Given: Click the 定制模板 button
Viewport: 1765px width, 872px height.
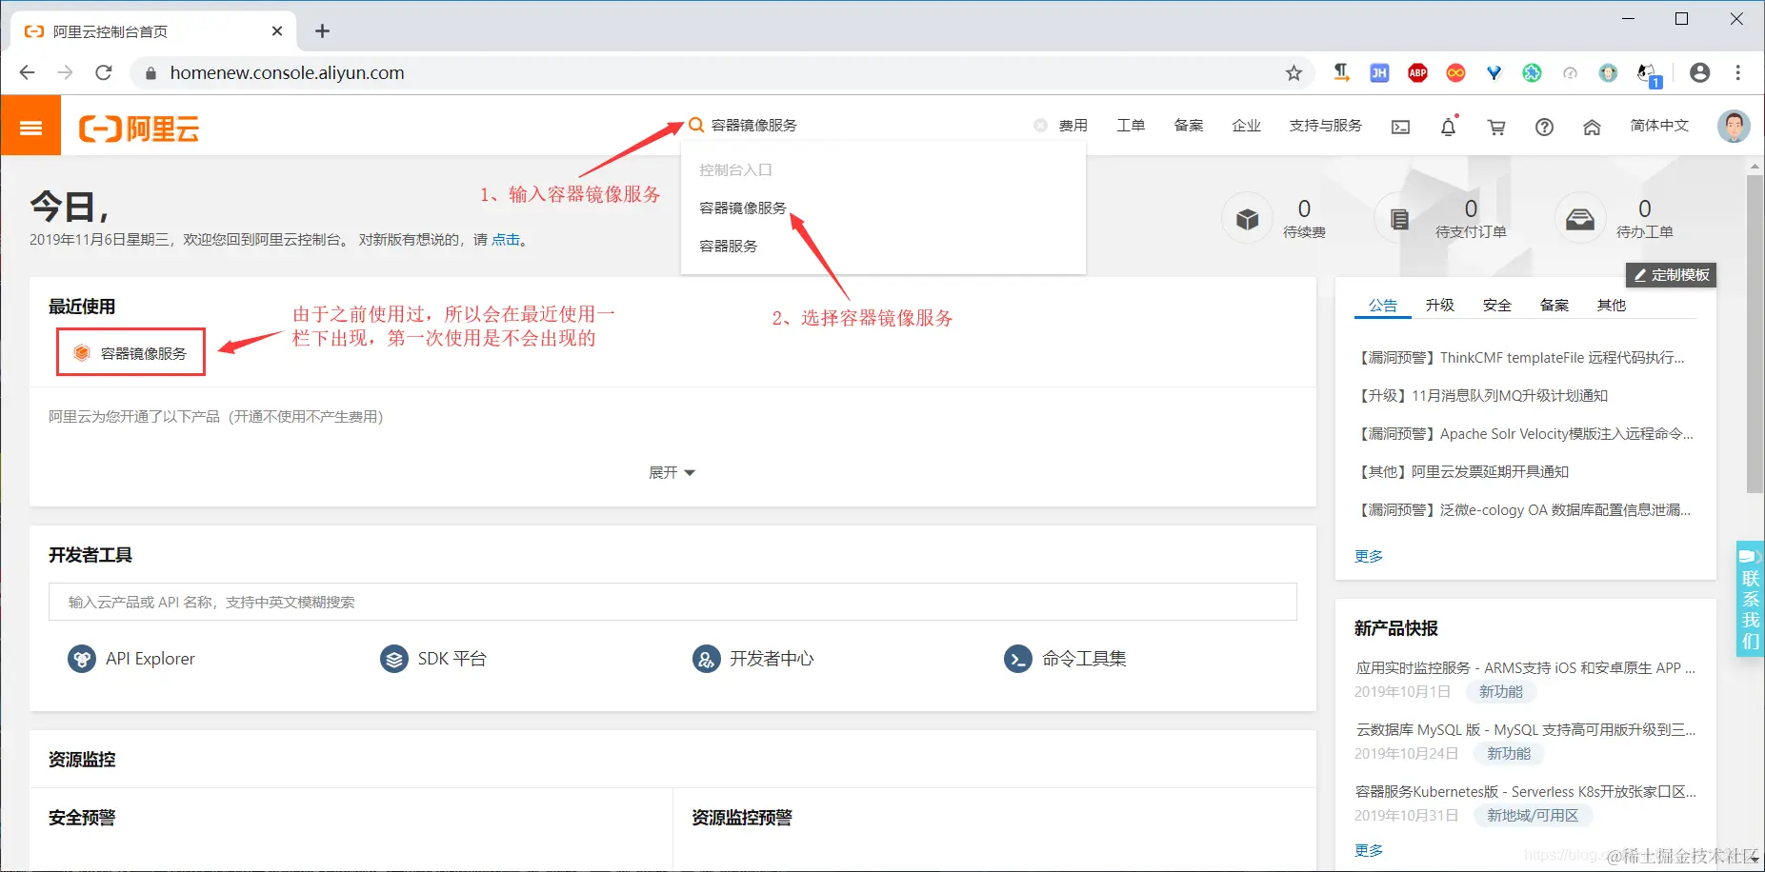Looking at the screenshot, I should [x=1672, y=275].
